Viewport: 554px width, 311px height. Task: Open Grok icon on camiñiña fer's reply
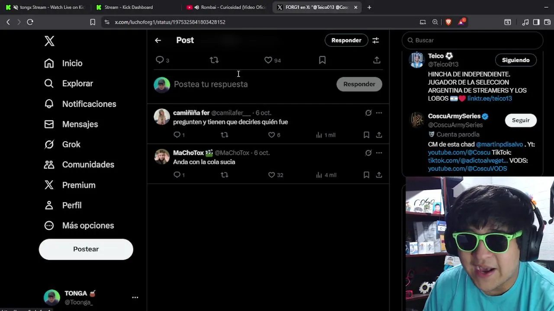pos(368,113)
